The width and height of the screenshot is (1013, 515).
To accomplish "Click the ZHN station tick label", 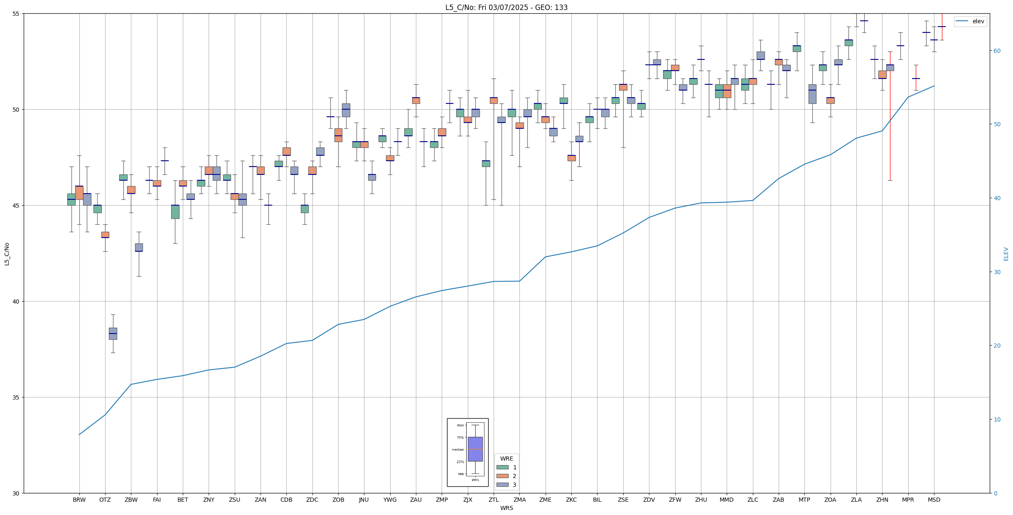I will pos(882,500).
